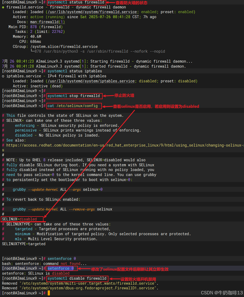Click the 'SELINUX=disabled' setting line
Screen dimensions: 244x297
pyautogui.click(x=19, y=219)
